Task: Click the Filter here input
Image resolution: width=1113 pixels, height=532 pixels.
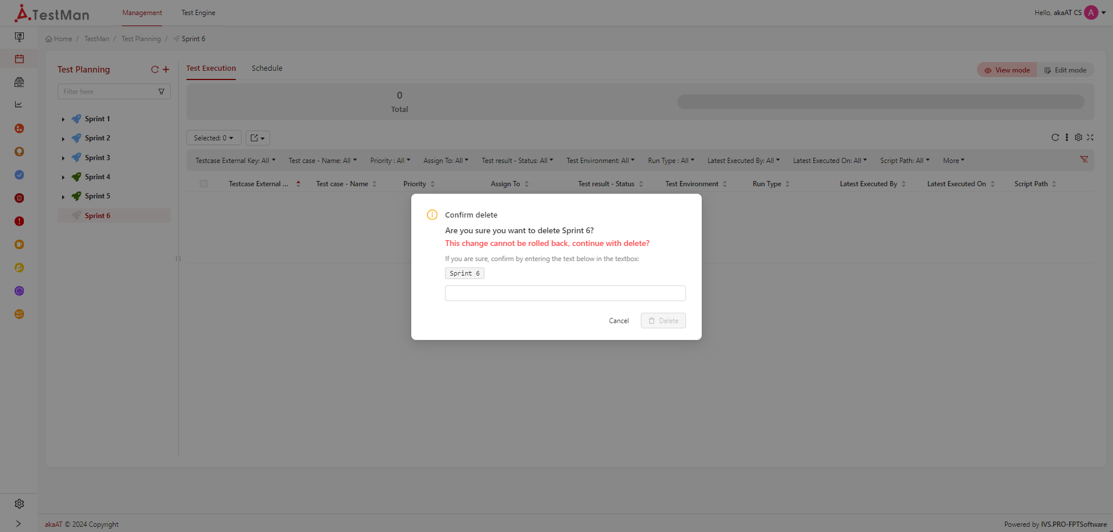Action: (x=107, y=92)
